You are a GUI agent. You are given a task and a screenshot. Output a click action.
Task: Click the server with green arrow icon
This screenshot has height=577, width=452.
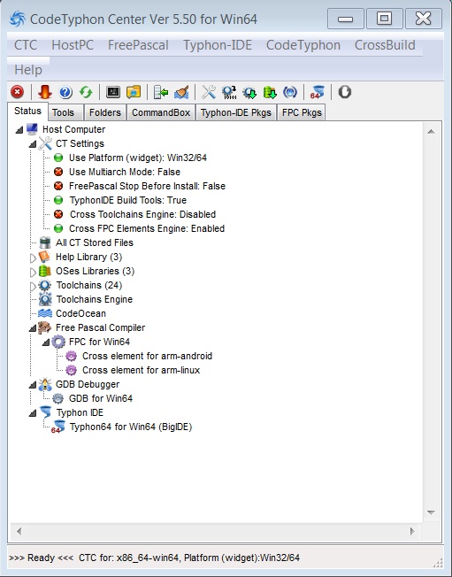tap(161, 92)
